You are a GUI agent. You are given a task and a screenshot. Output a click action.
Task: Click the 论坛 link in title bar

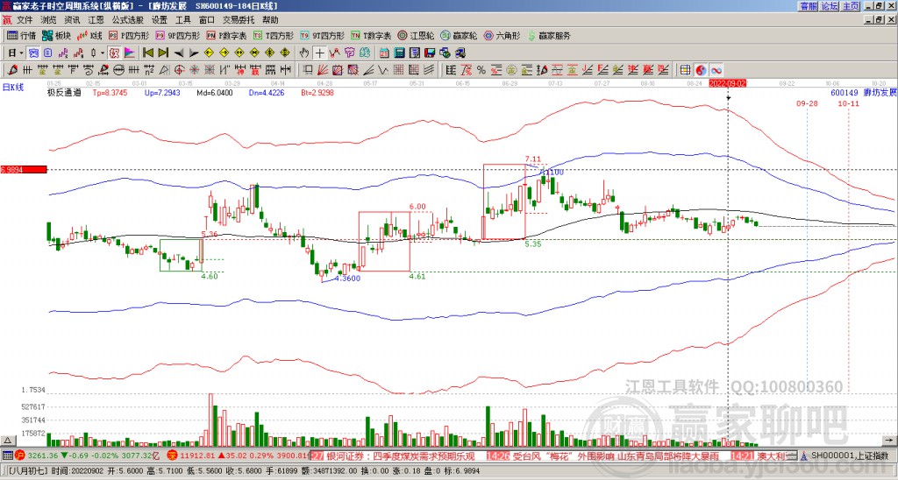point(830,6)
